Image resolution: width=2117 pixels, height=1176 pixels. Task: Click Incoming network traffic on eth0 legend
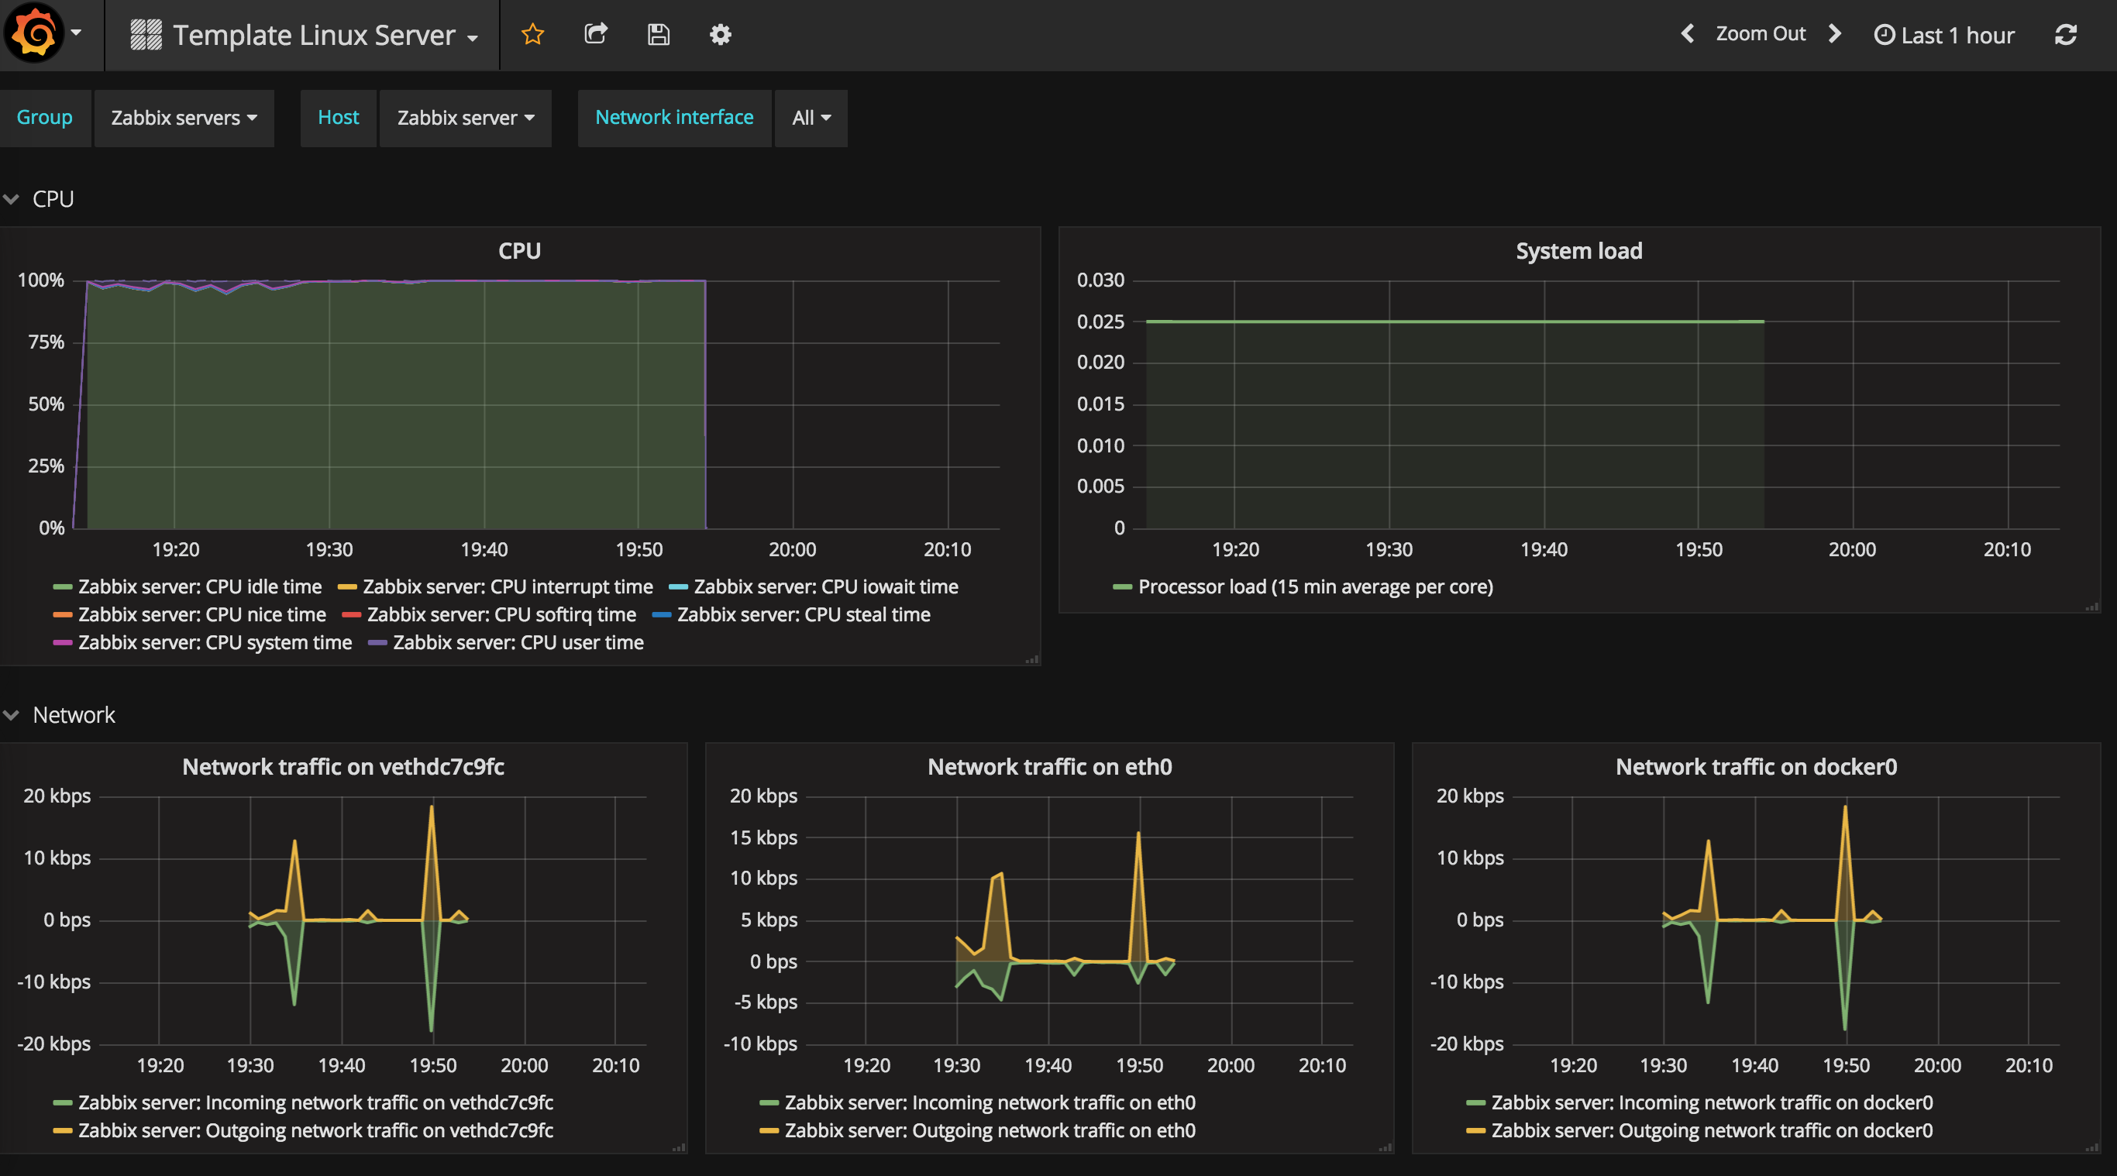pos(990,1103)
